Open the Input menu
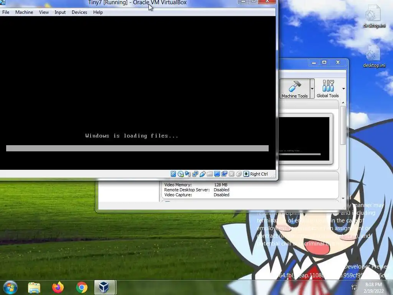393x295 pixels. (60, 12)
